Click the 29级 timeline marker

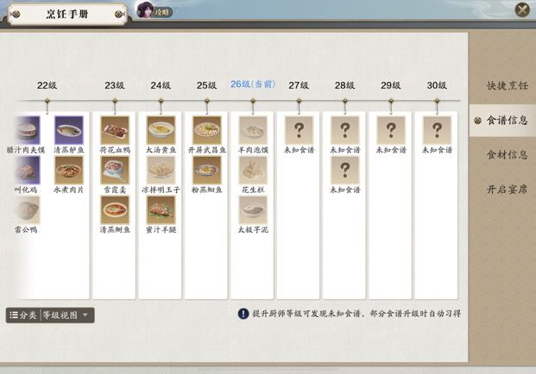(x=391, y=102)
